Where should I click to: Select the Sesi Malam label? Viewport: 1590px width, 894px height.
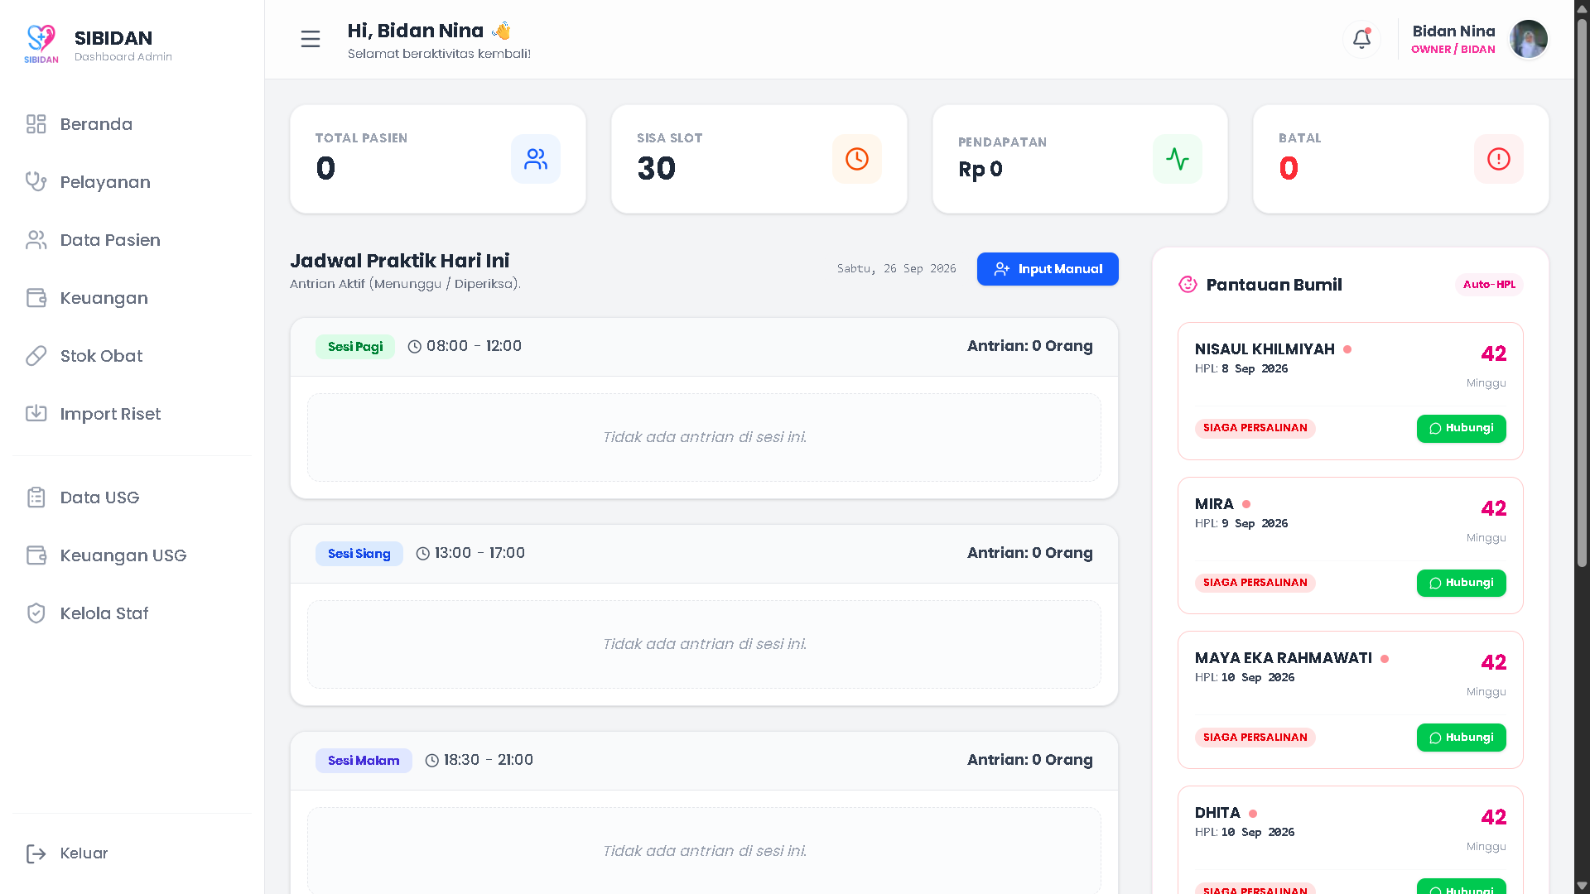364,761
